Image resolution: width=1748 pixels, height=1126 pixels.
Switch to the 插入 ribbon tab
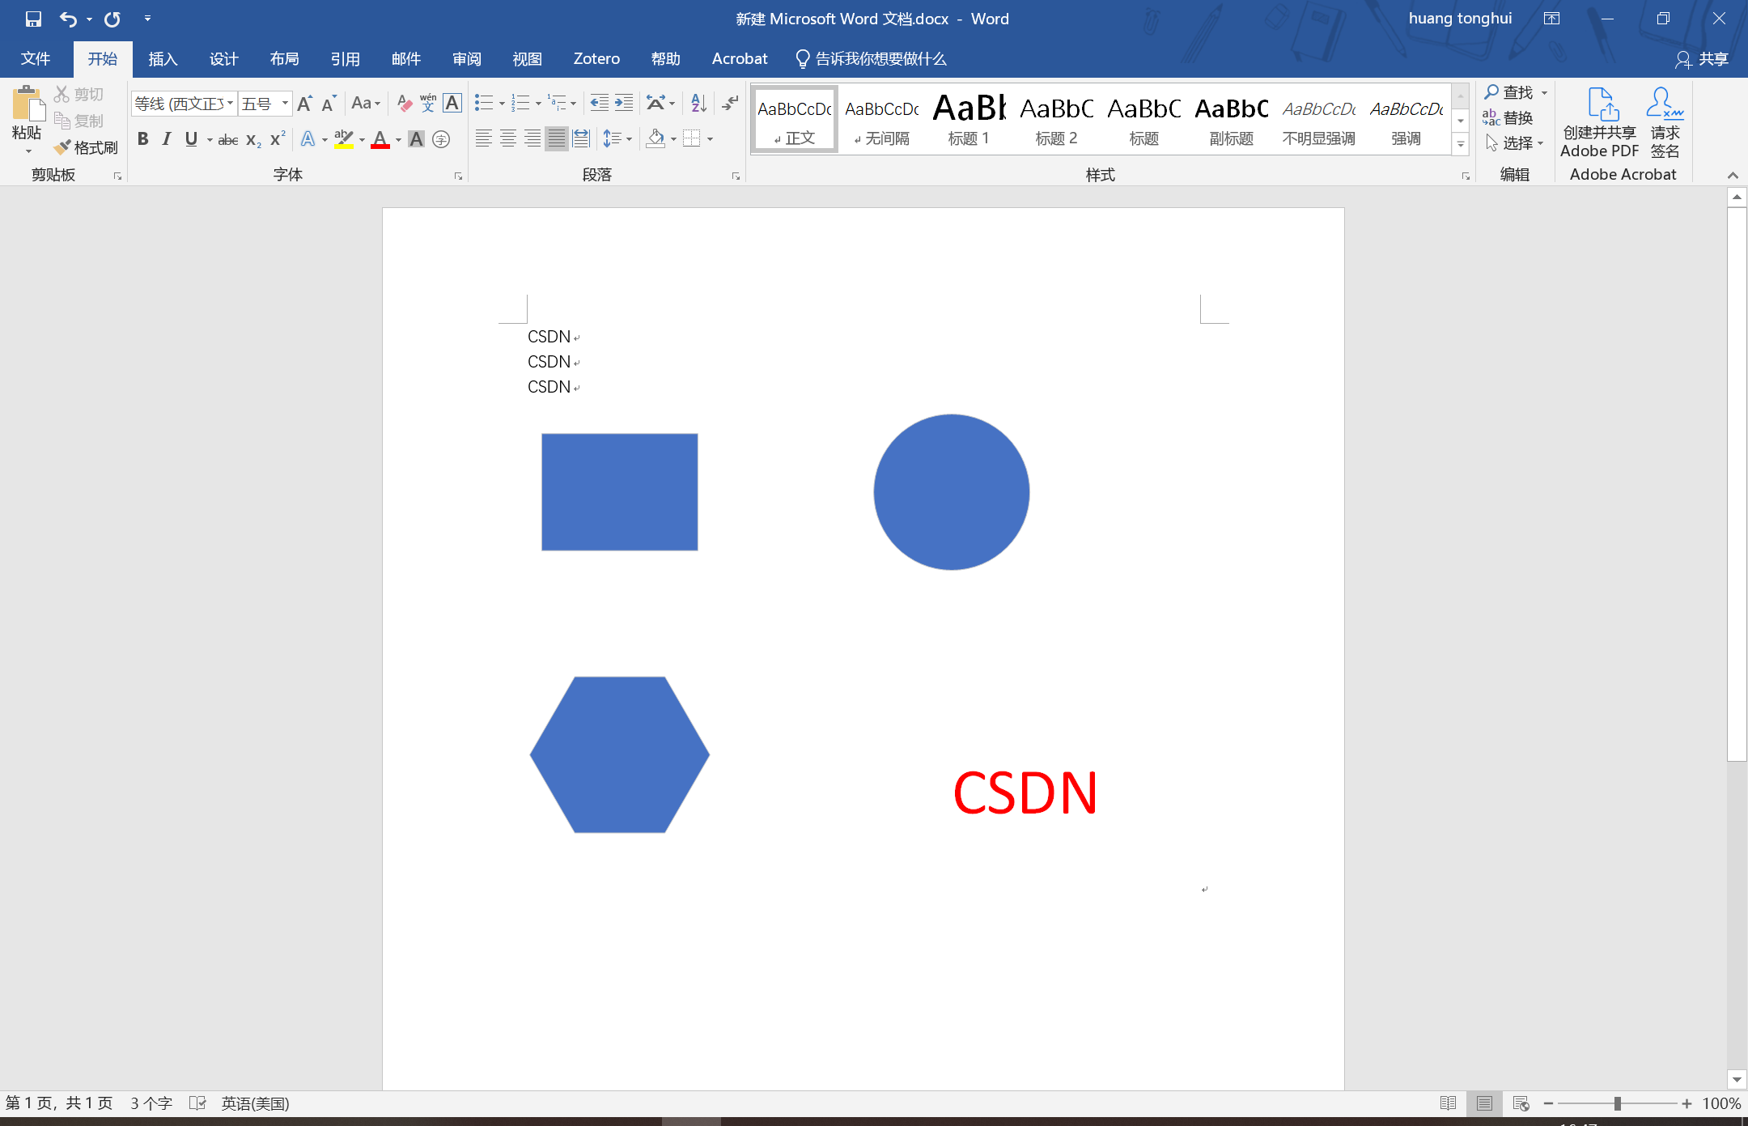tap(163, 59)
